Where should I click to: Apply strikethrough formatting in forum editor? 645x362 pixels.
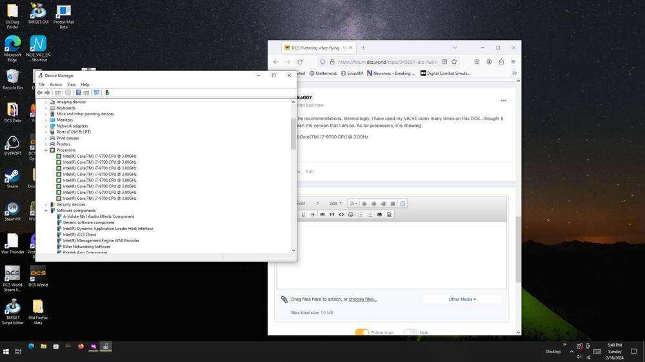(313, 214)
